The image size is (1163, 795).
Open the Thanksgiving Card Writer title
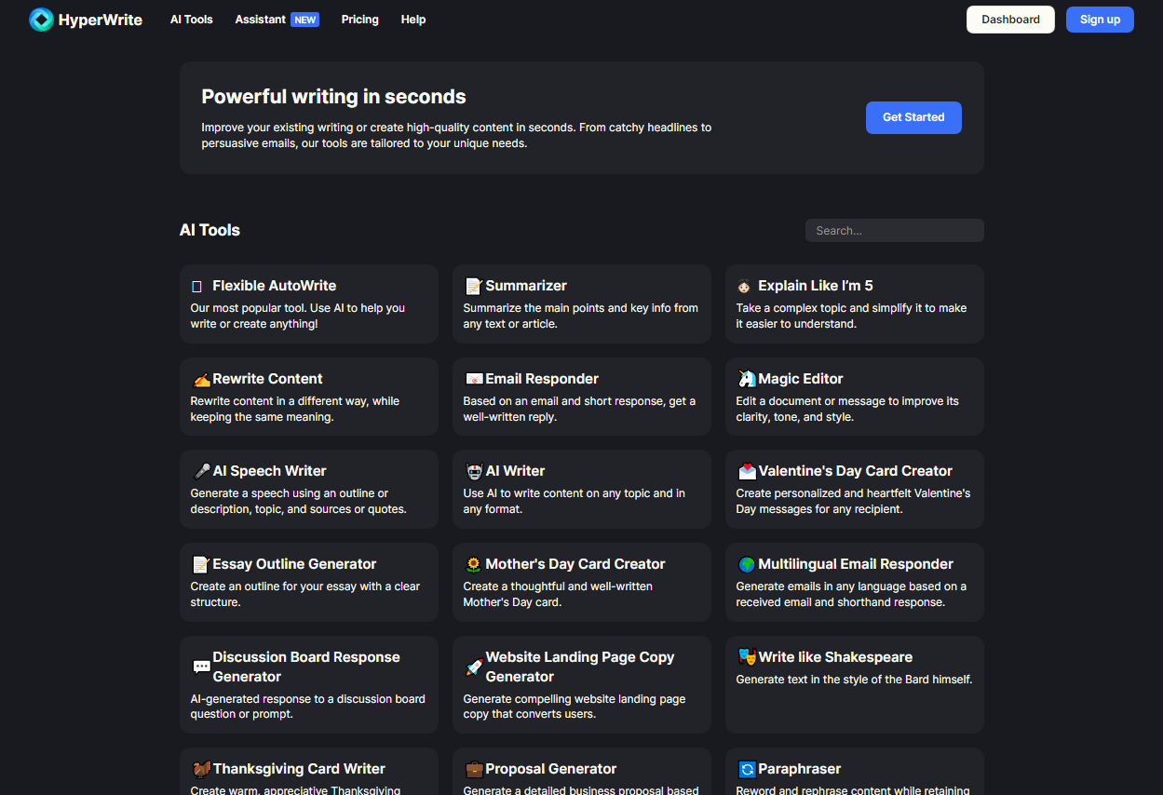click(299, 769)
